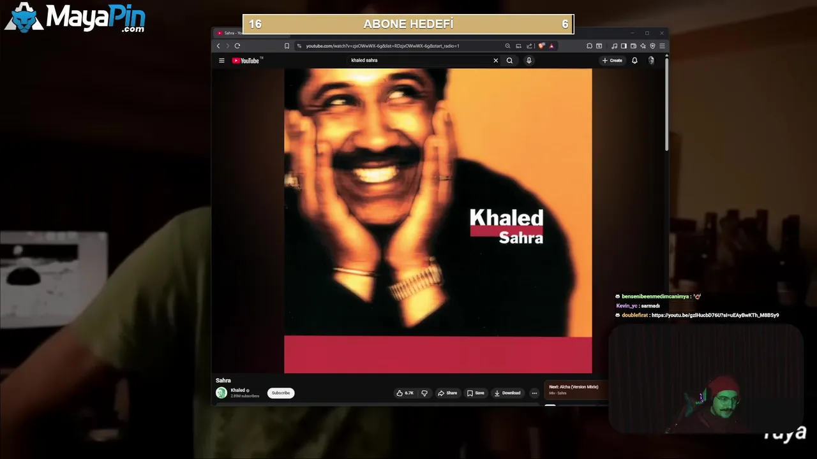Go to YouTube home via logo
Image resolution: width=817 pixels, height=459 pixels.
coord(246,61)
